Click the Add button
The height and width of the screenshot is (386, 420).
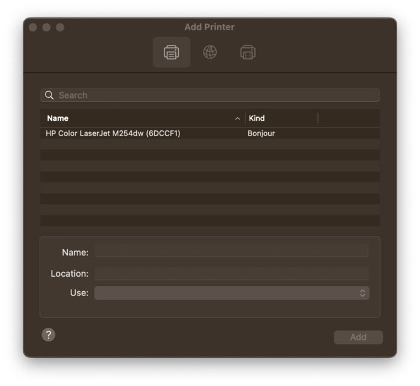358,337
